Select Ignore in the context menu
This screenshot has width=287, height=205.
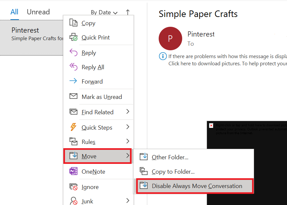tap(99, 187)
